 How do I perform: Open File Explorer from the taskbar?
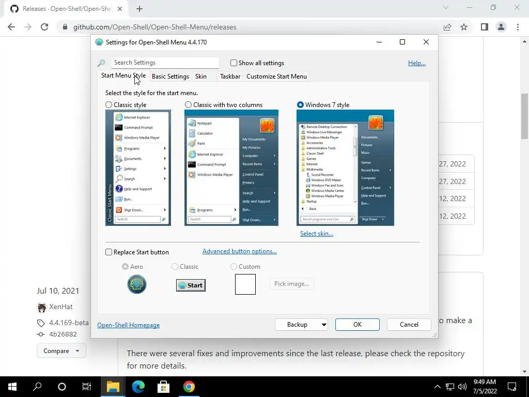pos(113,387)
